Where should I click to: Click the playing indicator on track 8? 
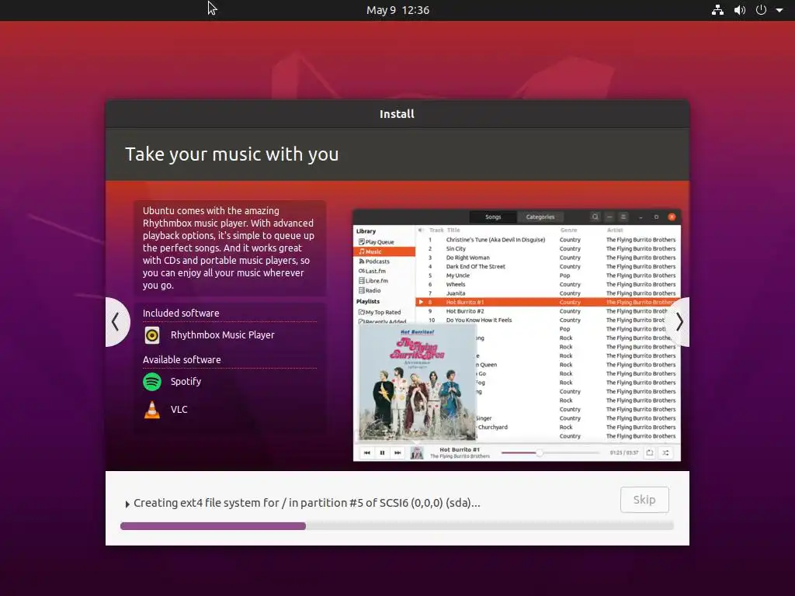point(421,302)
